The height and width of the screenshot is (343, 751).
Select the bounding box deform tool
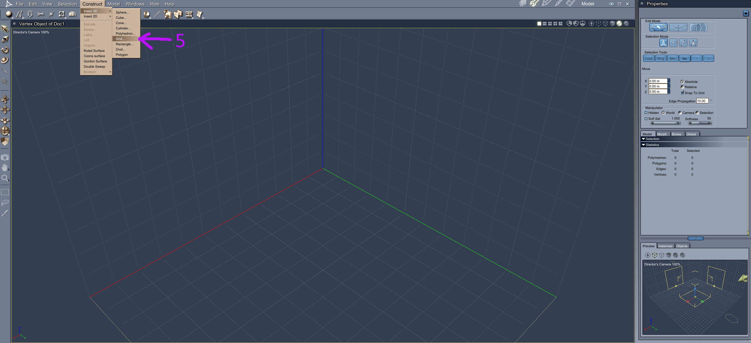coord(62,14)
